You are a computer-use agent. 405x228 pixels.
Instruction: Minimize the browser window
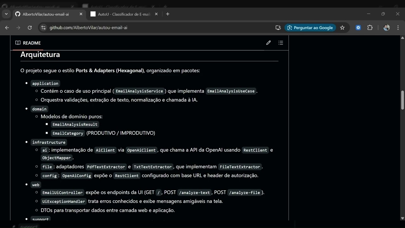[x=369, y=14]
